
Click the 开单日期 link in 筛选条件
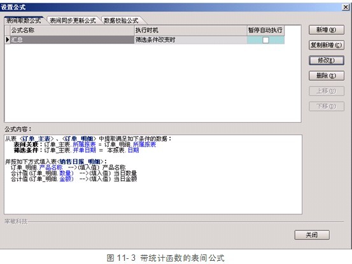click(84, 150)
